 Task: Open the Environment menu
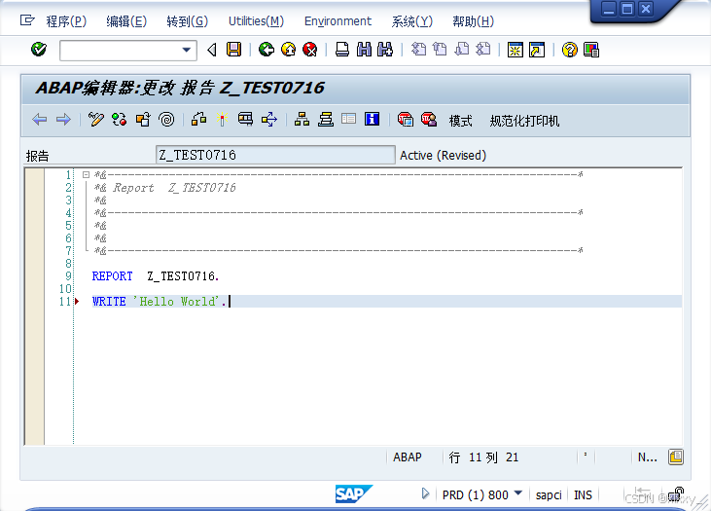coord(338,21)
